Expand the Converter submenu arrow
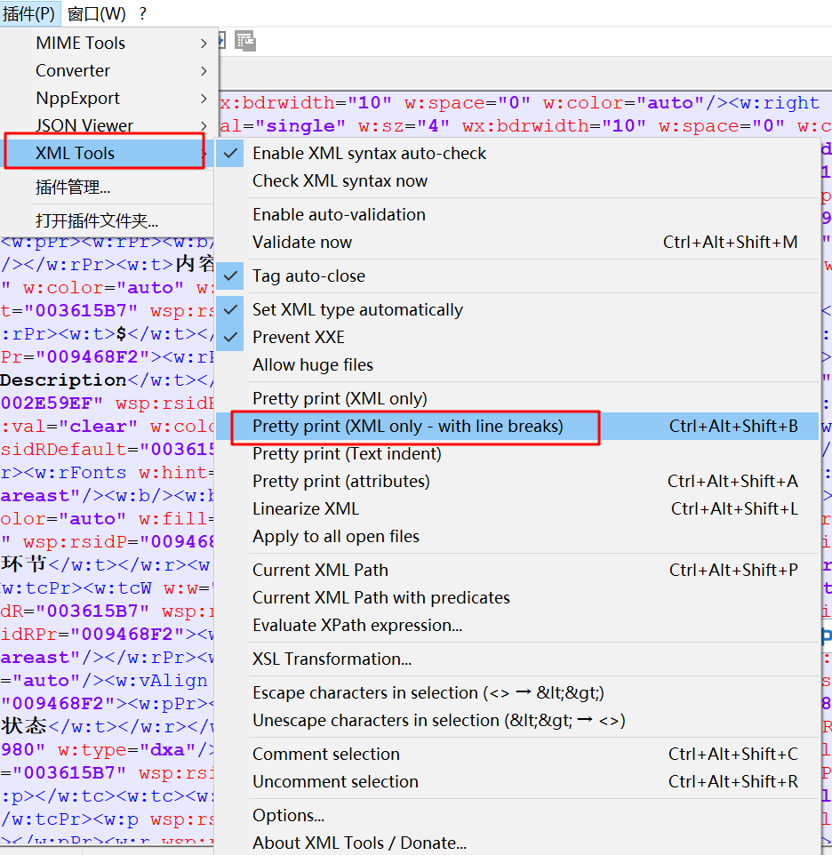 tap(204, 71)
